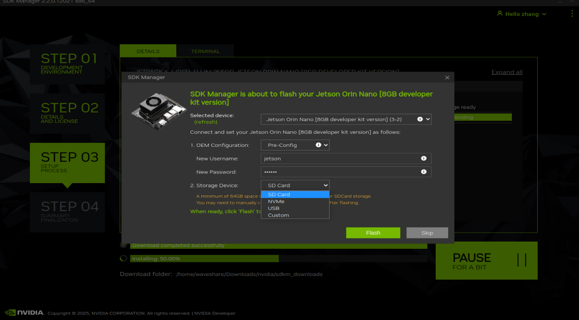Choose SD Card from storage list
Image resolution: width=579 pixels, height=320 pixels.
(x=295, y=194)
